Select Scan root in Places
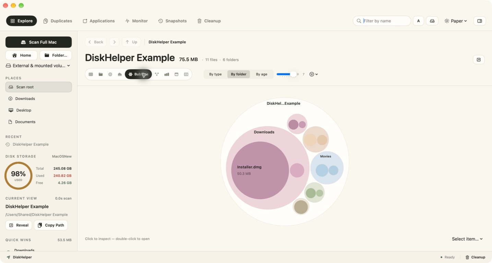This screenshot has height=263, width=492. tap(38, 87)
